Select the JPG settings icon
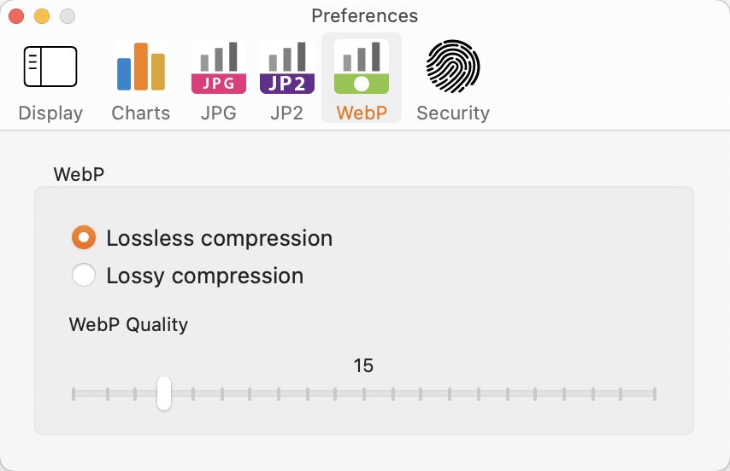Image resolution: width=730 pixels, height=471 pixels. tap(218, 67)
